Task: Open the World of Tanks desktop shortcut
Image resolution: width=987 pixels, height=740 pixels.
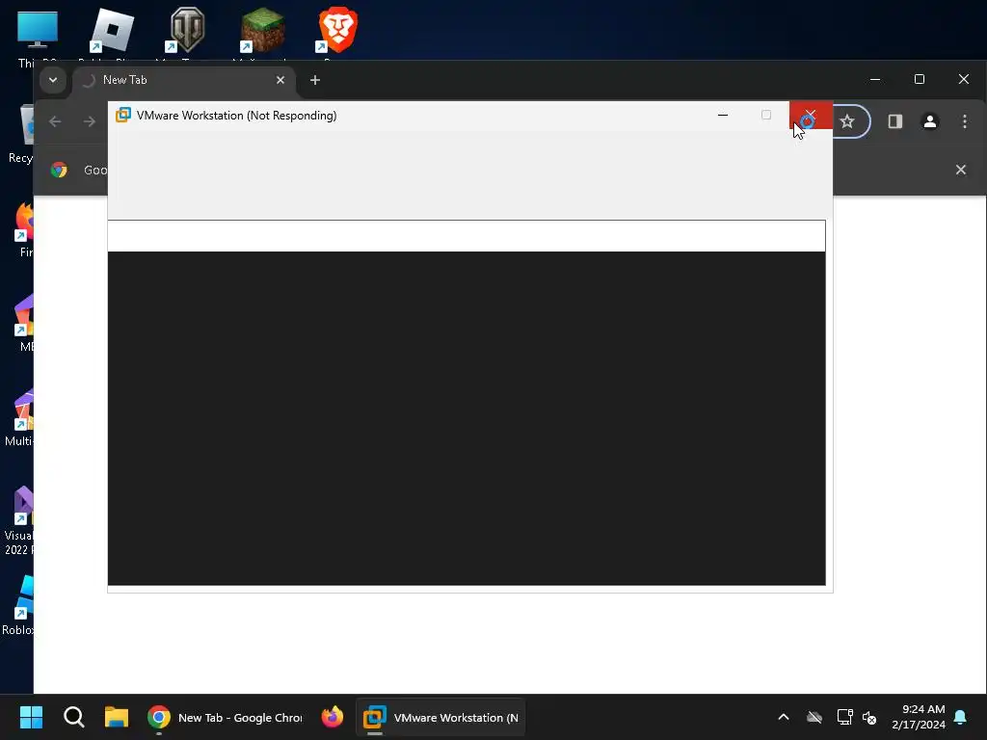Action: coord(187,30)
